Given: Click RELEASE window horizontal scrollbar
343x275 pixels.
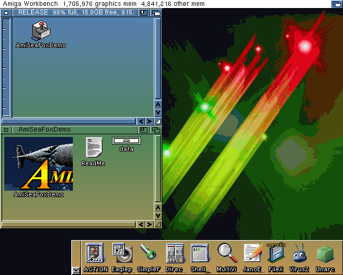Looking at the screenshot, I should pyautogui.click(x=69, y=121).
